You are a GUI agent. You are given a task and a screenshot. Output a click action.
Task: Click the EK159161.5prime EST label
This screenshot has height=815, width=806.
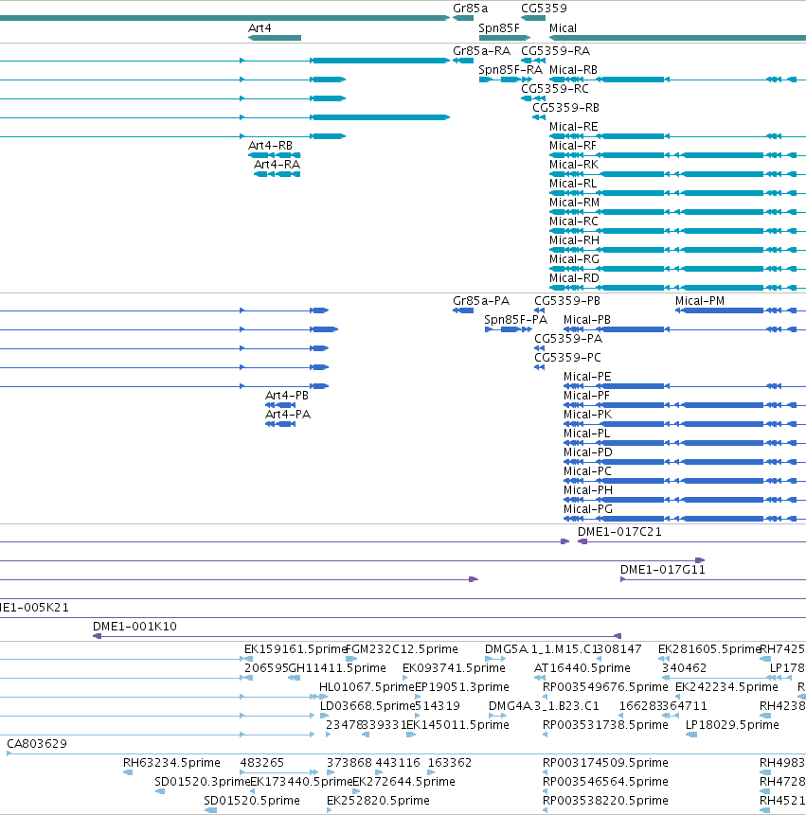tap(295, 649)
